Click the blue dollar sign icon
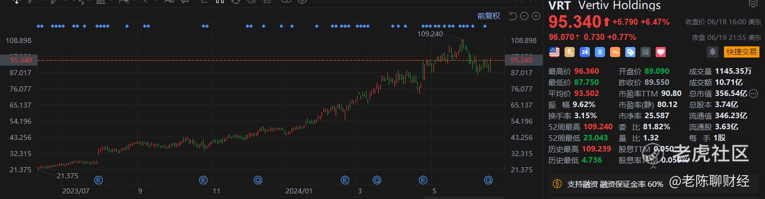Viewport: 765px width, 199px height. coord(600,52)
